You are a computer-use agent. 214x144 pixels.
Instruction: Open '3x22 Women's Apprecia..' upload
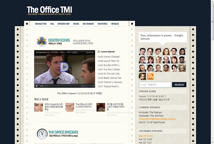(111, 82)
